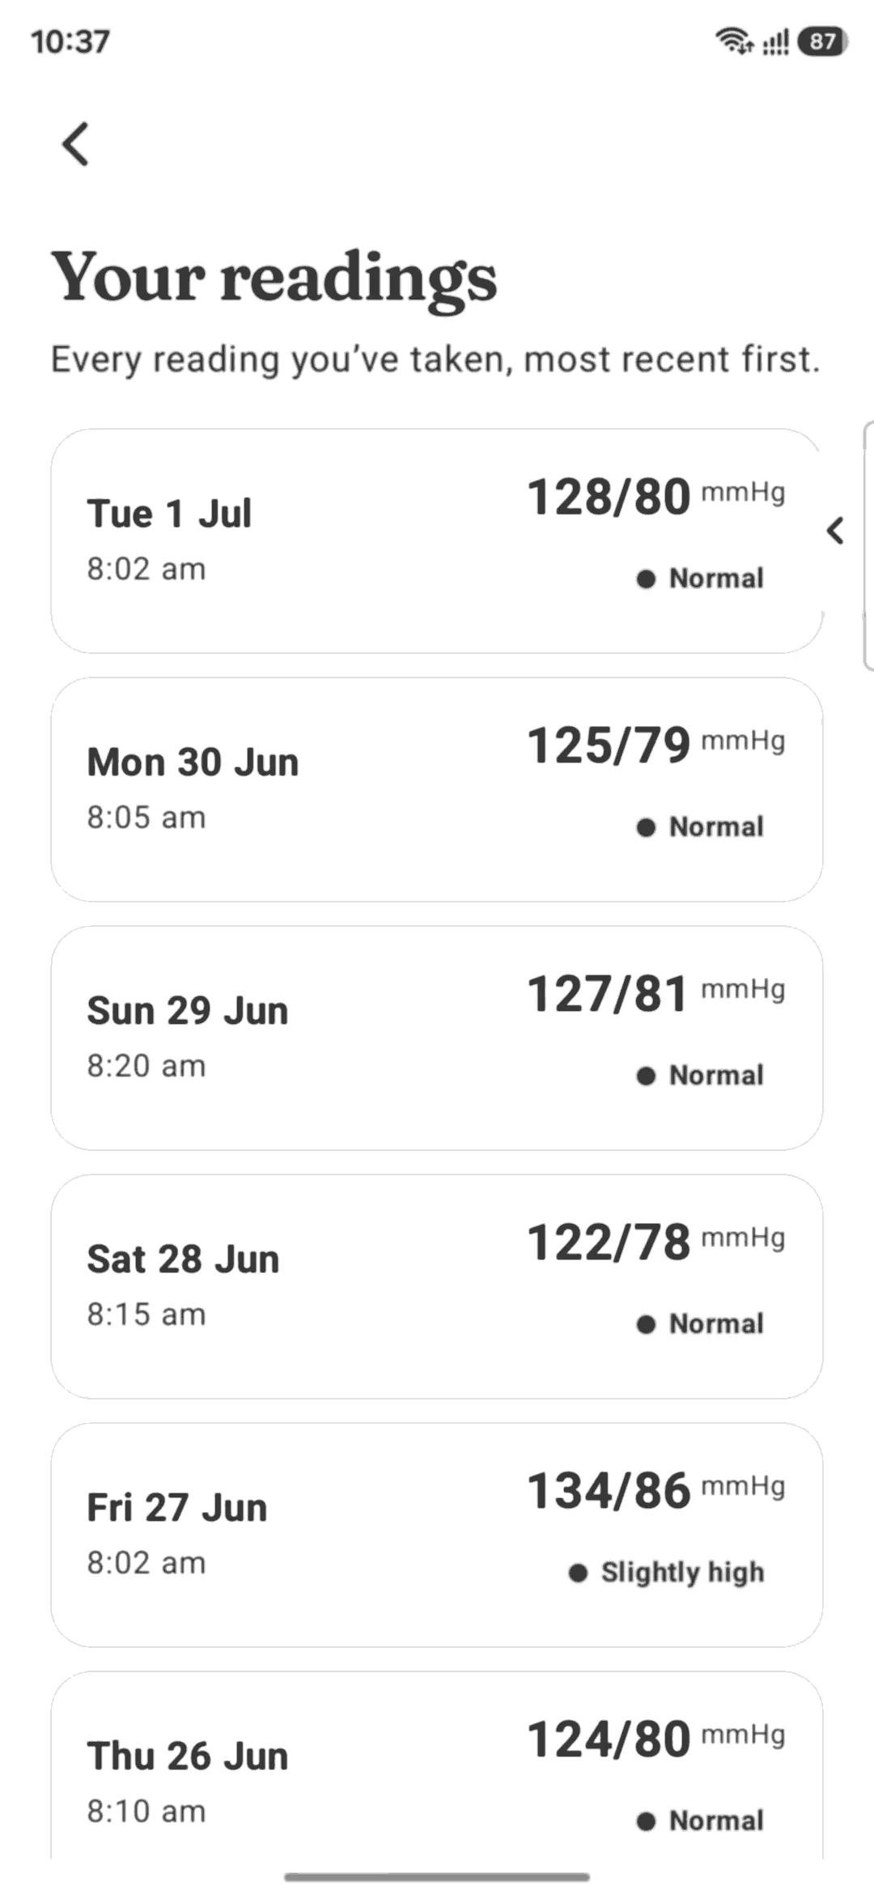874x1894 pixels.
Task: Tap the 10:37 clock in status bar
Action: [x=70, y=41]
